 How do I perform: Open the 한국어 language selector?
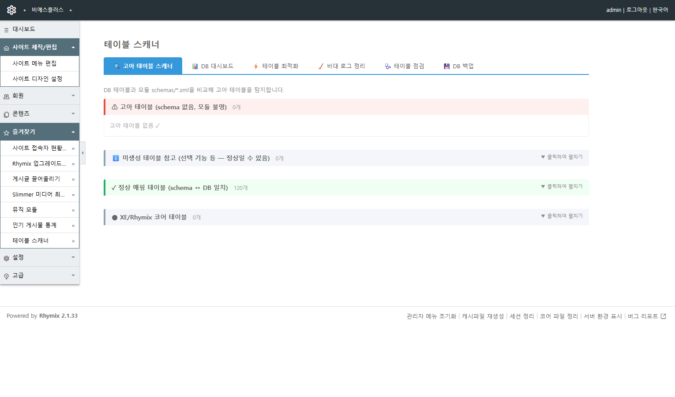(x=660, y=10)
